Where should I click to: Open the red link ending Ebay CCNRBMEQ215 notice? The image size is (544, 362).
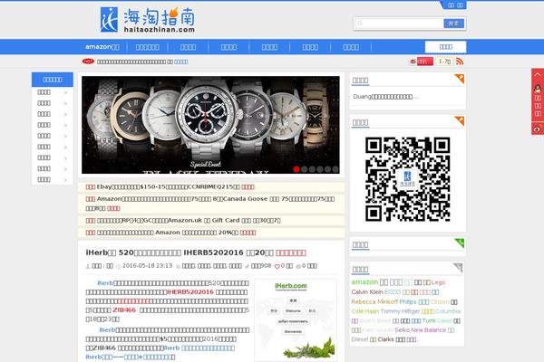click(x=248, y=186)
